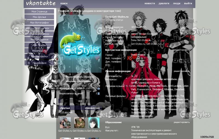
Task: Open the middle friend avatar in camouflage
Action: tap(80, 123)
